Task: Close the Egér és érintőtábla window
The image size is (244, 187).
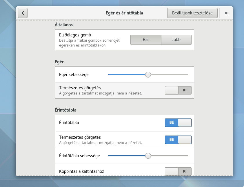Action: 226,13
